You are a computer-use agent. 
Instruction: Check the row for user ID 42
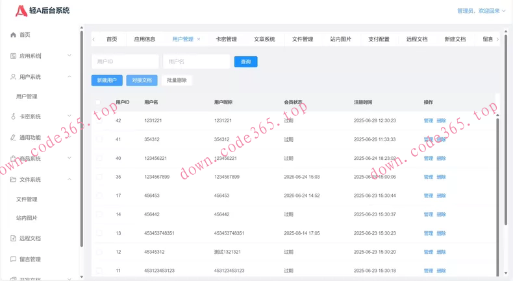pos(99,120)
